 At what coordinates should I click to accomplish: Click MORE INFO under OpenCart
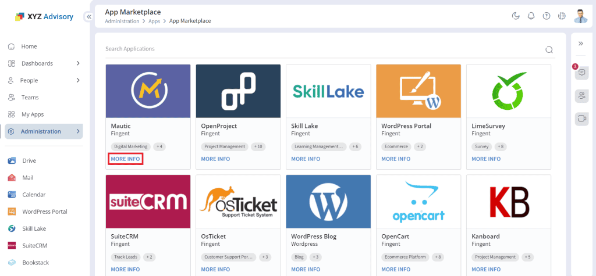pos(396,270)
